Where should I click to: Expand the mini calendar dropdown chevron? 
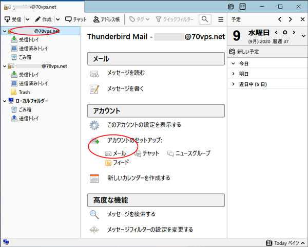coord(303,36)
